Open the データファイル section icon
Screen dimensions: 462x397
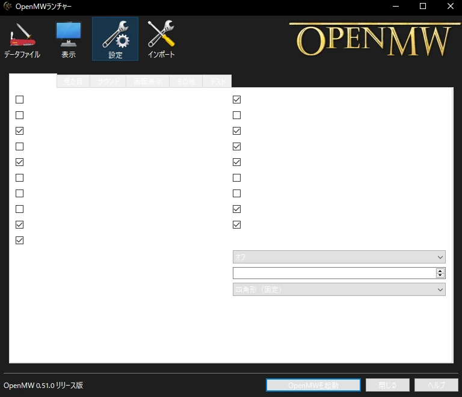click(x=22, y=39)
